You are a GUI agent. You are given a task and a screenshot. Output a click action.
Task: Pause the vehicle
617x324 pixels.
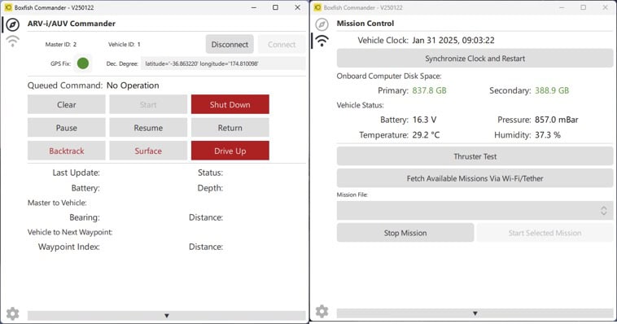click(67, 128)
